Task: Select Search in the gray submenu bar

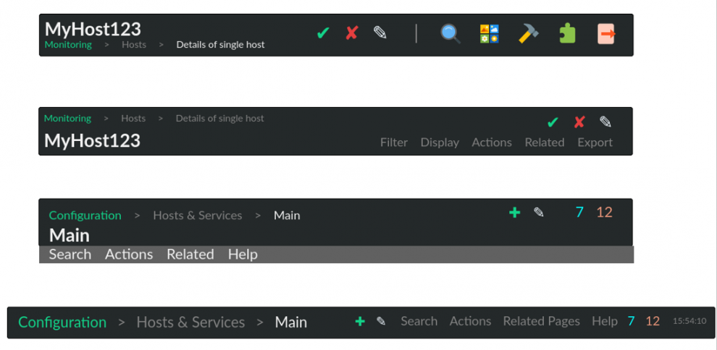Action: point(70,255)
